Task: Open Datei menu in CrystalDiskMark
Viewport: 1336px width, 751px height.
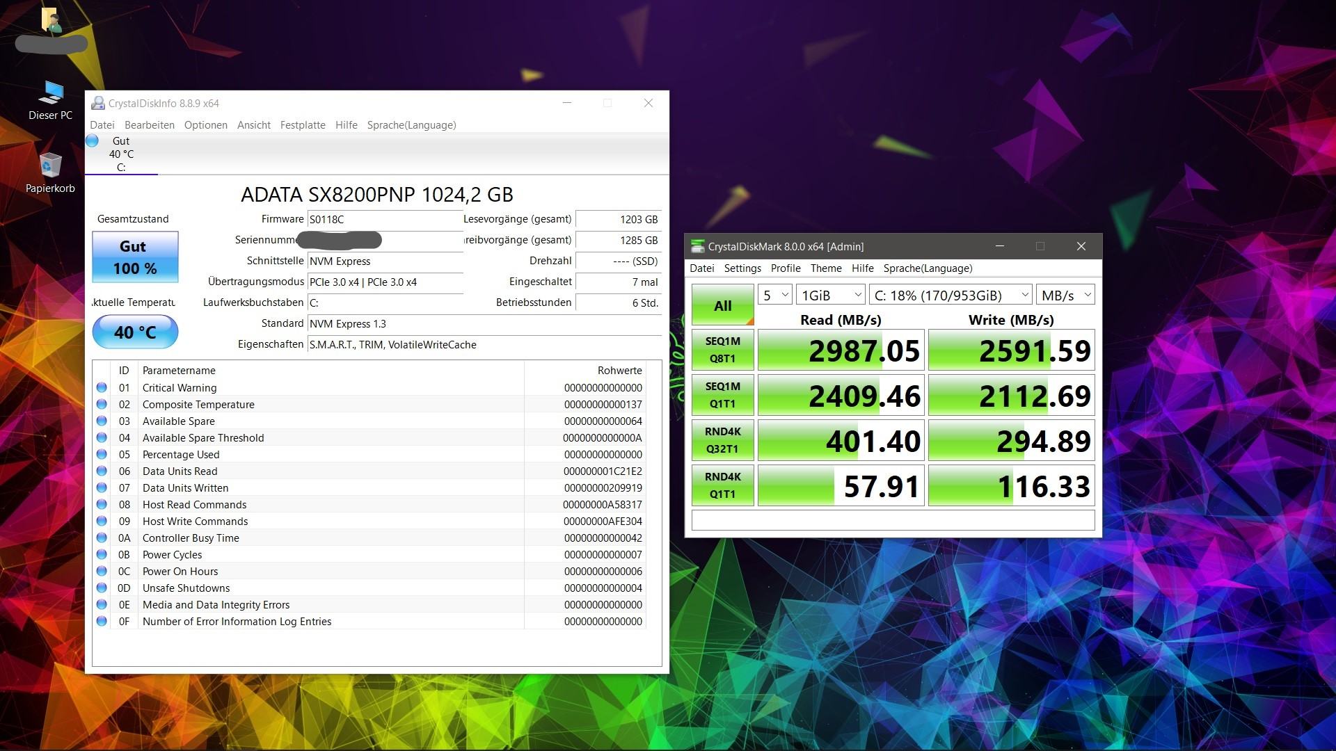Action: click(702, 268)
